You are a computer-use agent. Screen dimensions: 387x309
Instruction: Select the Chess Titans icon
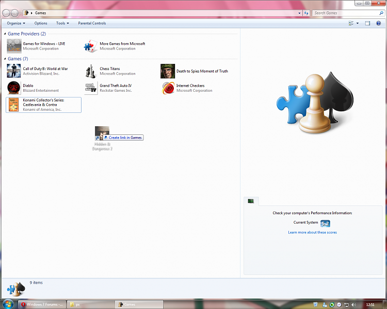tap(91, 71)
